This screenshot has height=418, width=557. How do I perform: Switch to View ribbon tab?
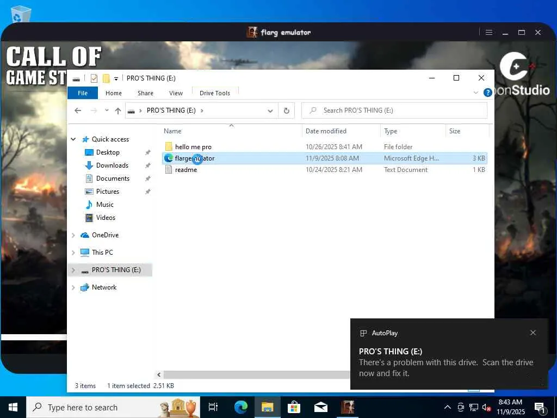pos(176,93)
